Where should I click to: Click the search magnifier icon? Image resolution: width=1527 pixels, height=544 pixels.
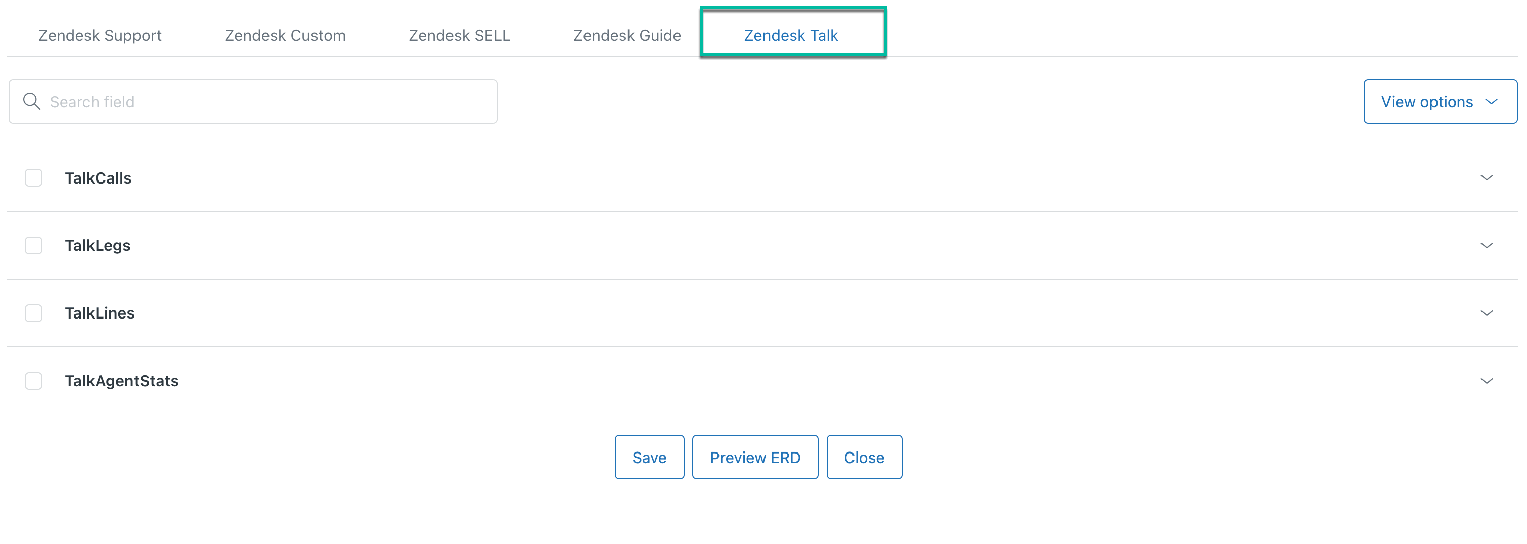pyautogui.click(x=32, y=101)
